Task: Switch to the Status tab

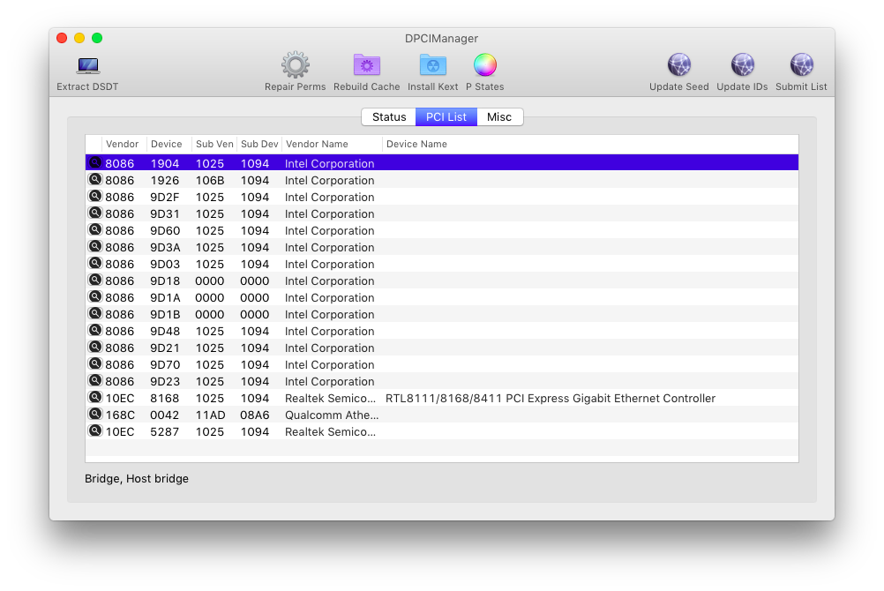Action: (388, 117)
